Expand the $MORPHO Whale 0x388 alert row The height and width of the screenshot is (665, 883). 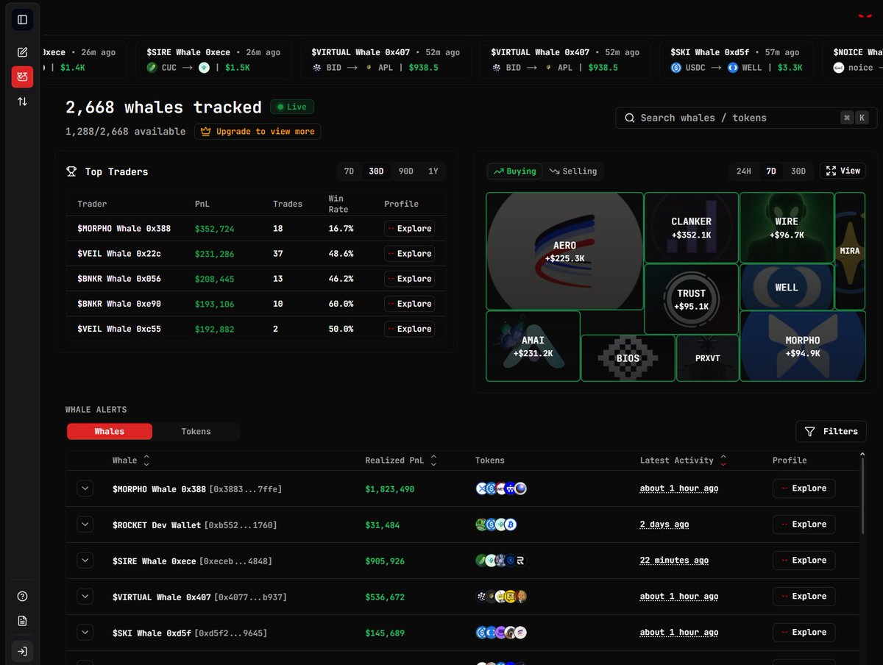pyautogui.click(x=85, y=488)
